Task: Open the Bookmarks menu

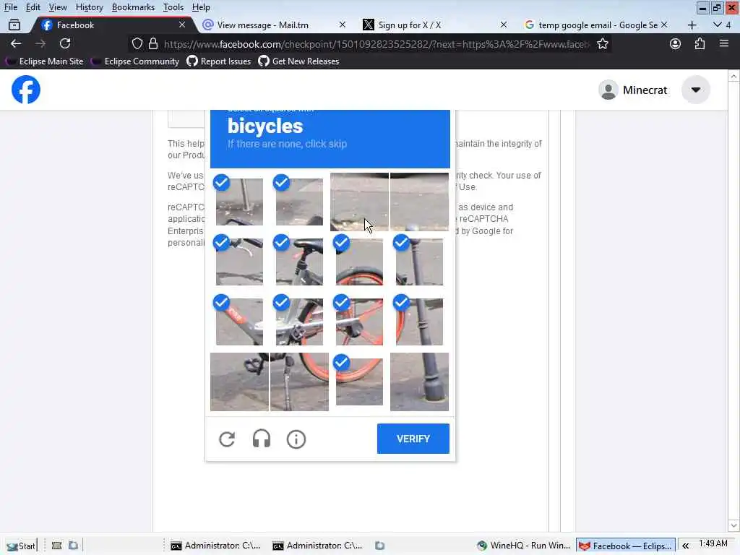Action: [133, 7]
